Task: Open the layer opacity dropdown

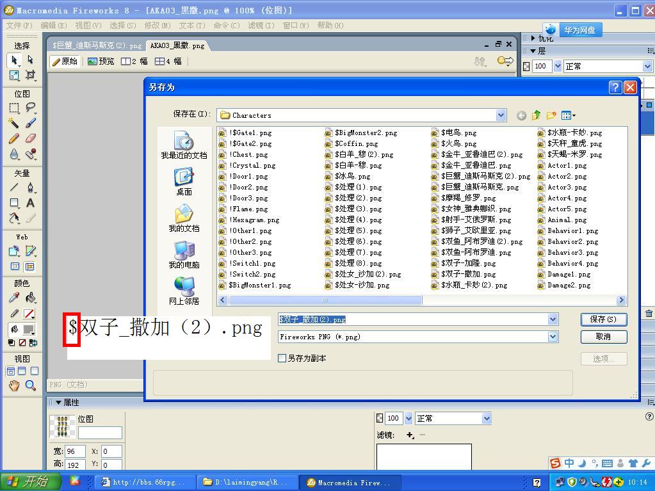Action: pos(558,66)
